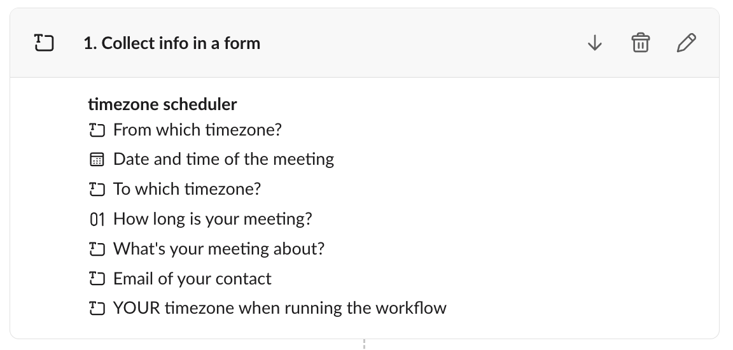
Task: Select the 'Email of your contact' label
Action: click(192, 279)
